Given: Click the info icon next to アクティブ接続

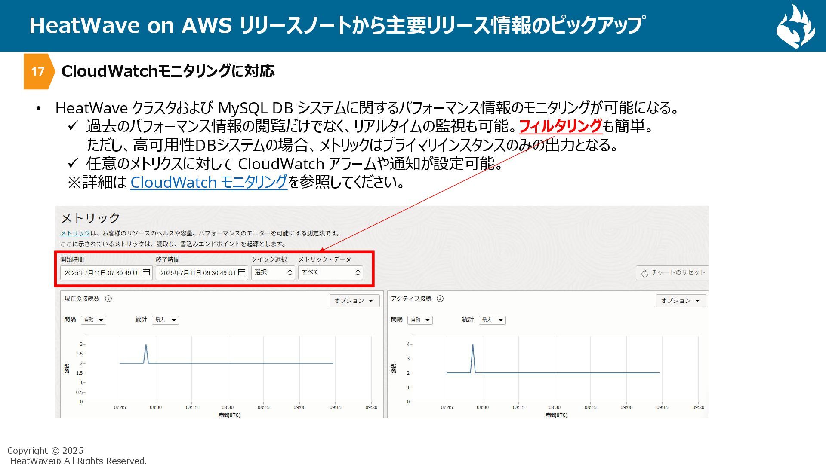Looking at the screenshot, I should click(440, 299).
